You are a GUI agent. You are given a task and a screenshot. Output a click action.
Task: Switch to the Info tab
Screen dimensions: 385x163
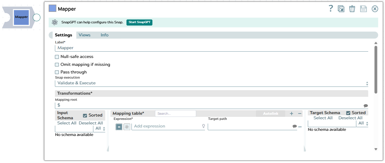coord(104,35)
